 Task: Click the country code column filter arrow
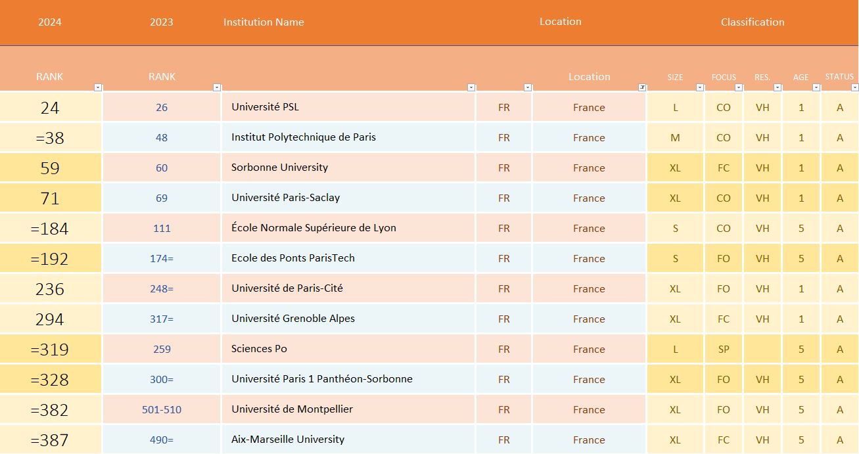tap(527, 87)
